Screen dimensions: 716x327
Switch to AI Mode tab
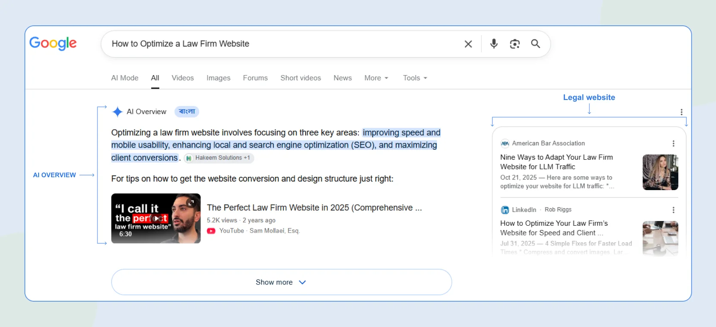(124, 78)
